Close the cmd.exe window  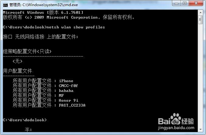pyautogui.click(x=196, y=3)
